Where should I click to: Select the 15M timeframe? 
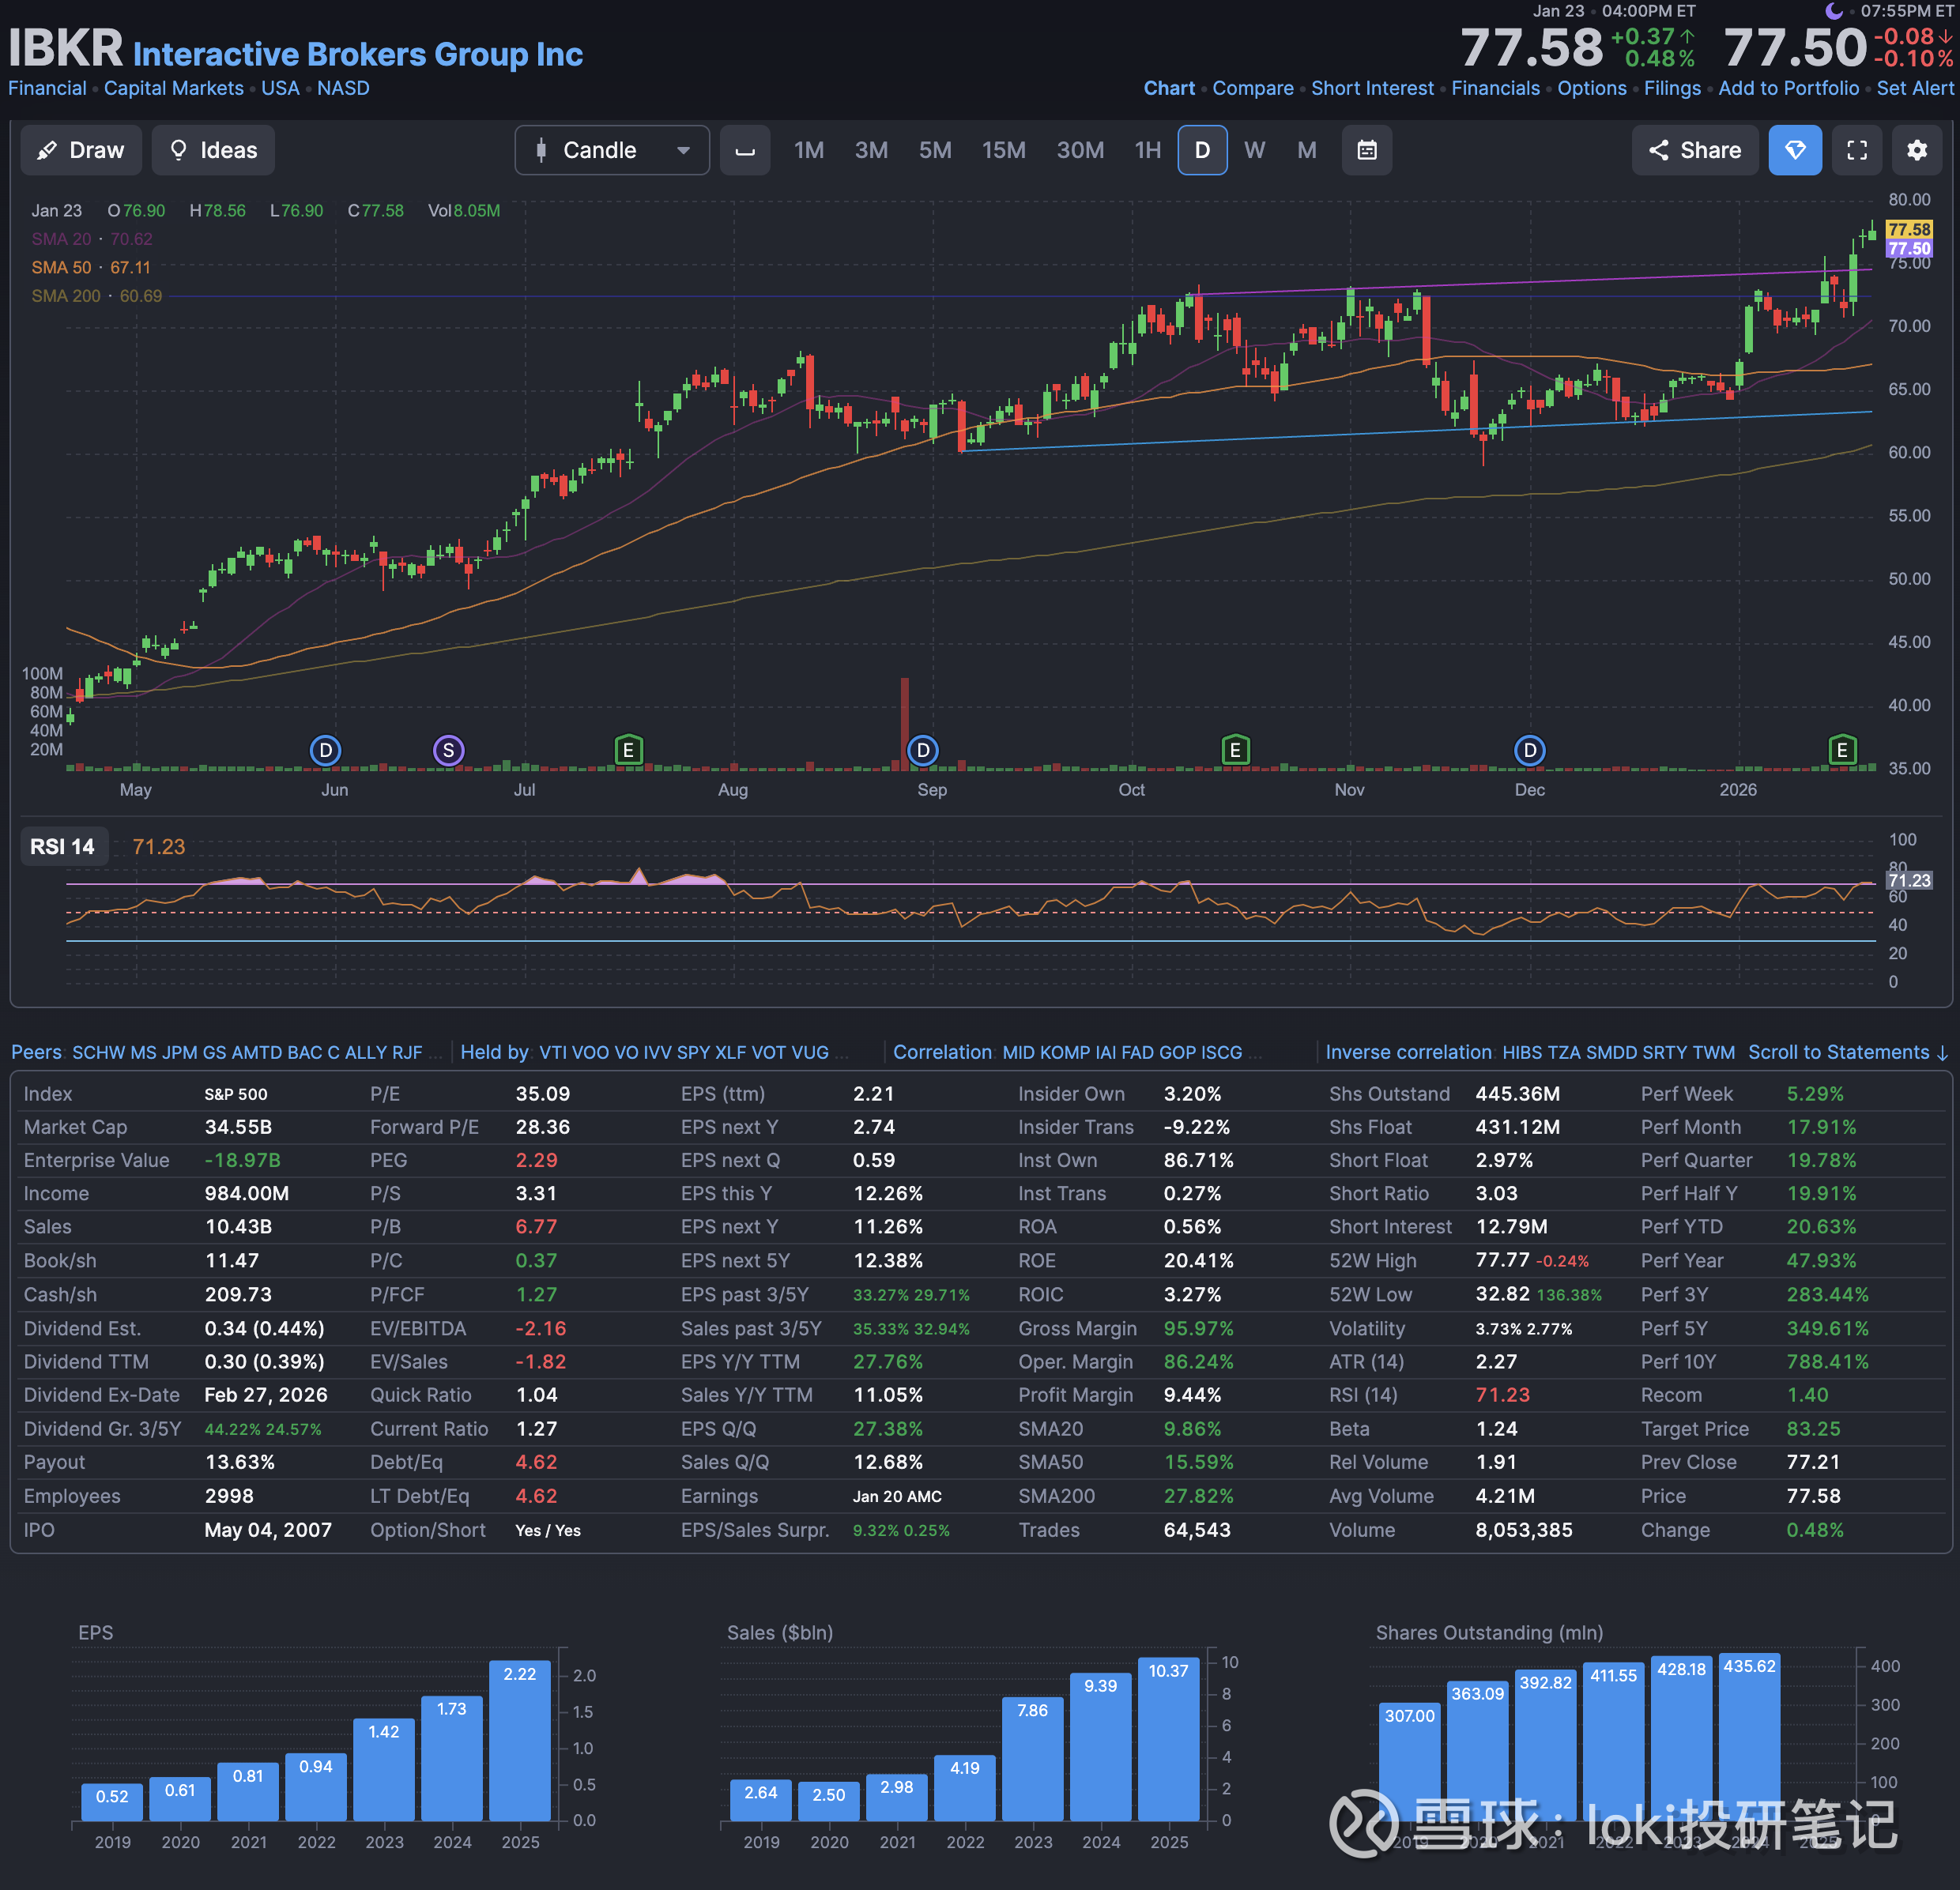click(x=1003, y=150)
